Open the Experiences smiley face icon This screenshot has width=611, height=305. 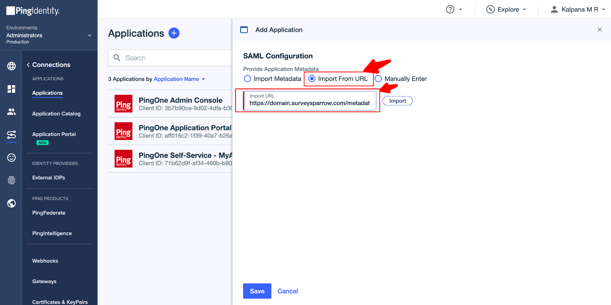tap(11, 157)
